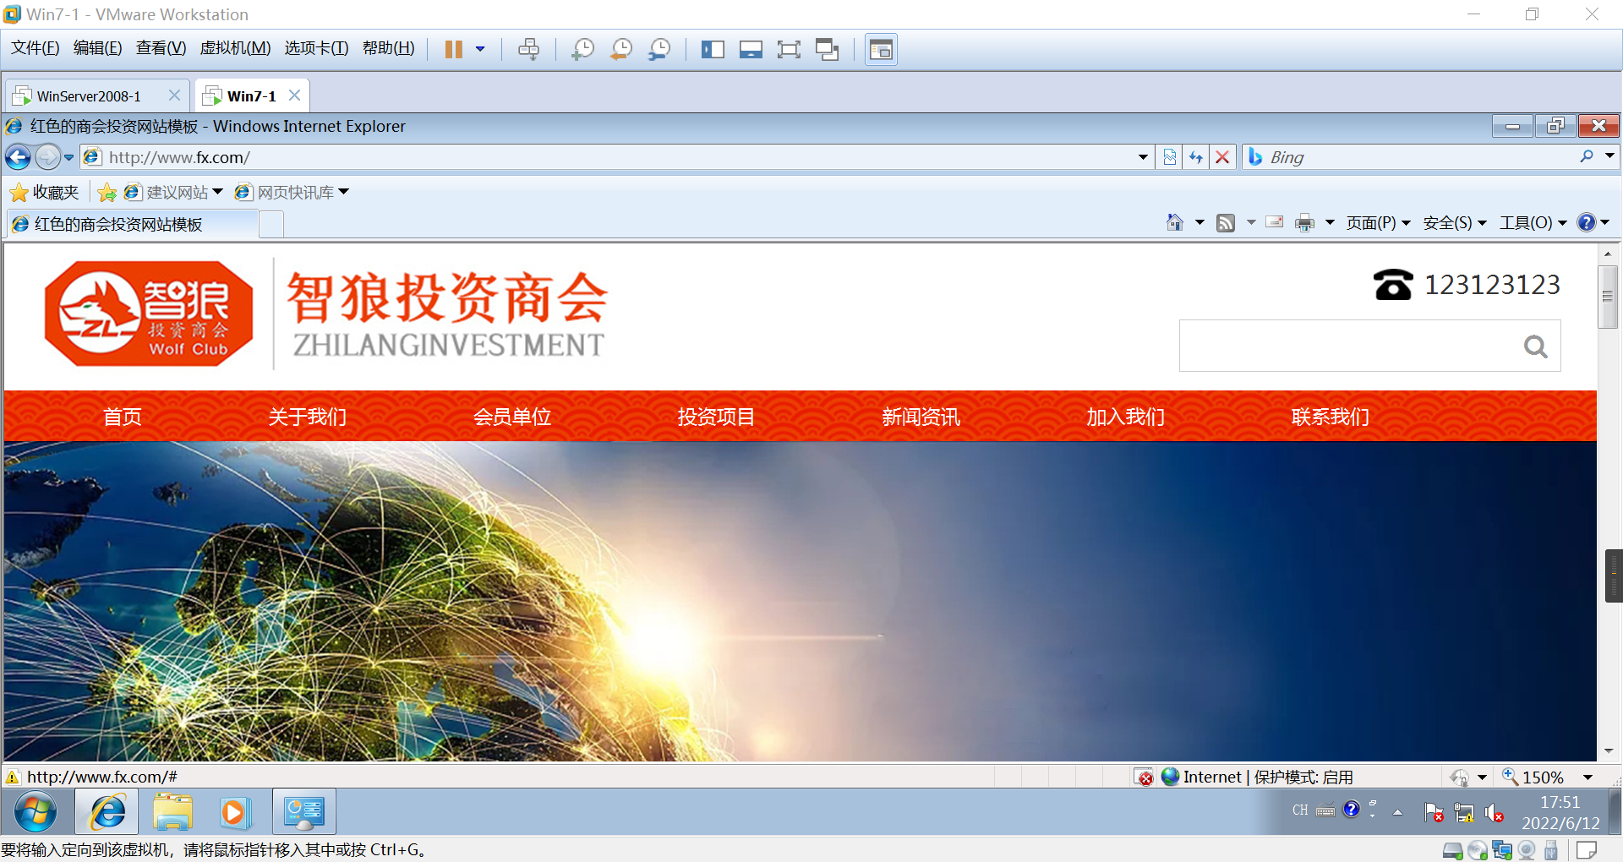Pause the virtual machine from the VMware toolbar

454,50
